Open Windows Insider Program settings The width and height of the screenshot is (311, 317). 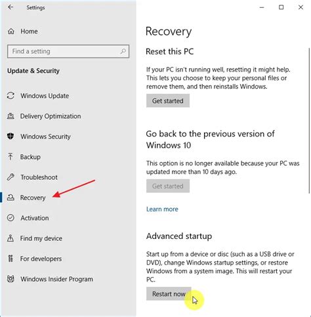tap(56, 279)
